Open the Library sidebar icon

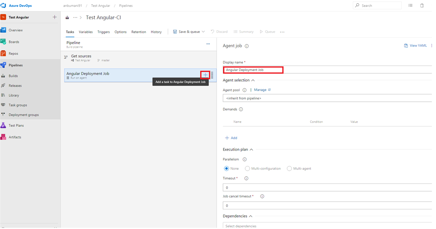3,95
